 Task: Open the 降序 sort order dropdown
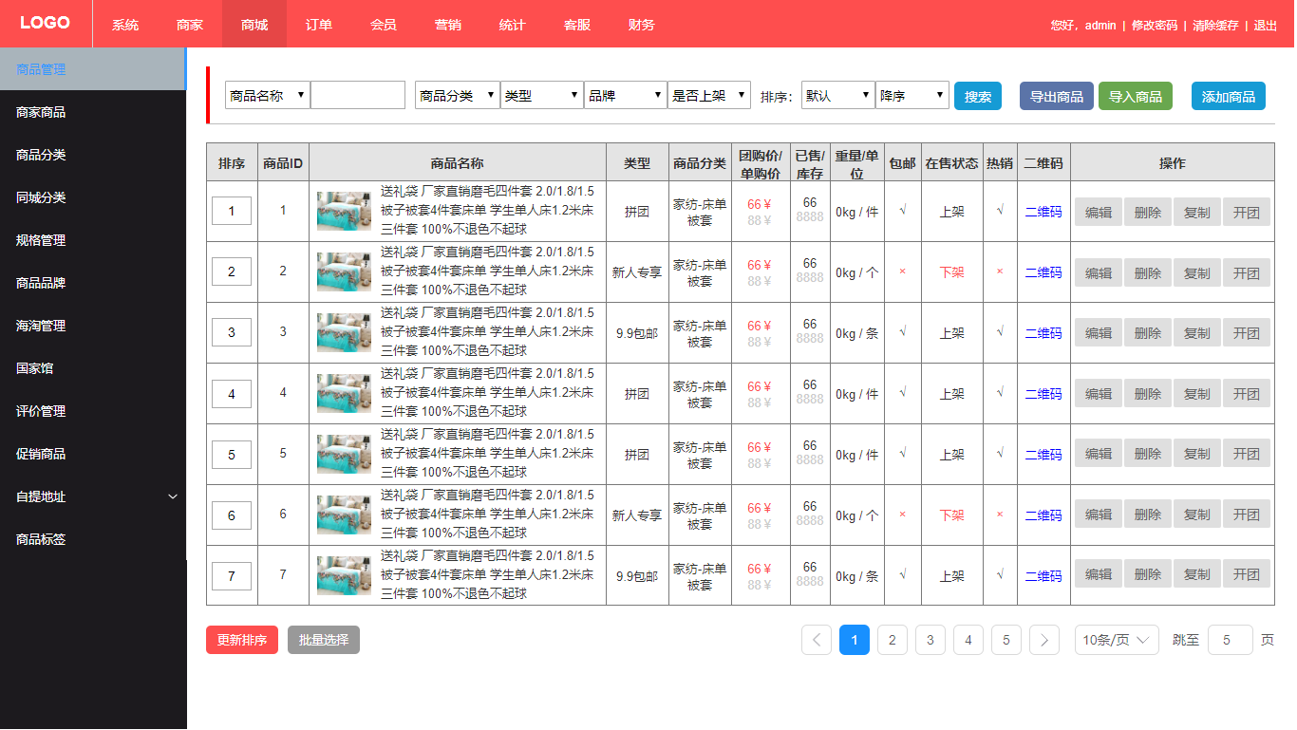[x=912, y=96]
